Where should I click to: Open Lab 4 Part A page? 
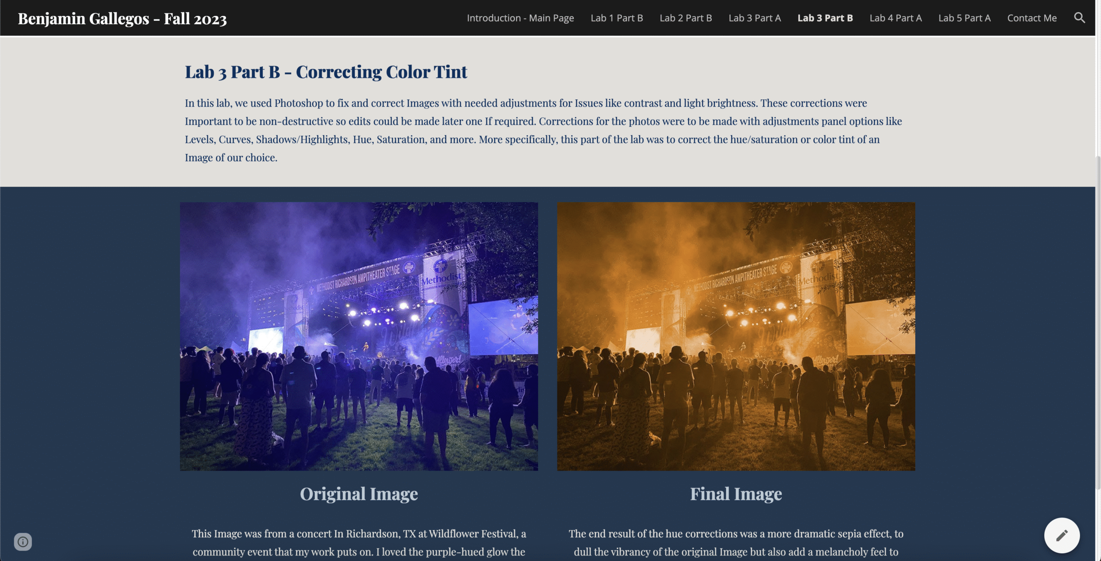click(x=895, y=18)
